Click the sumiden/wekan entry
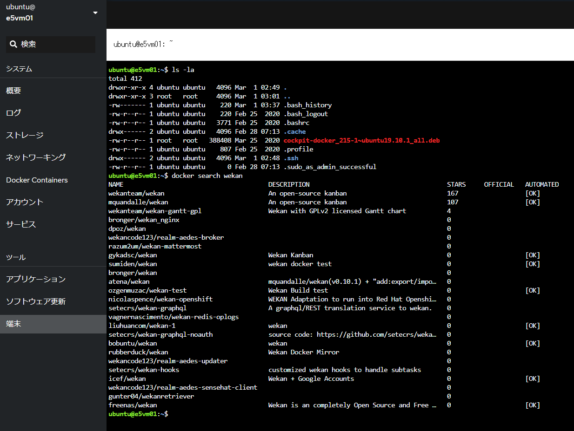 [x=133, y=264]
